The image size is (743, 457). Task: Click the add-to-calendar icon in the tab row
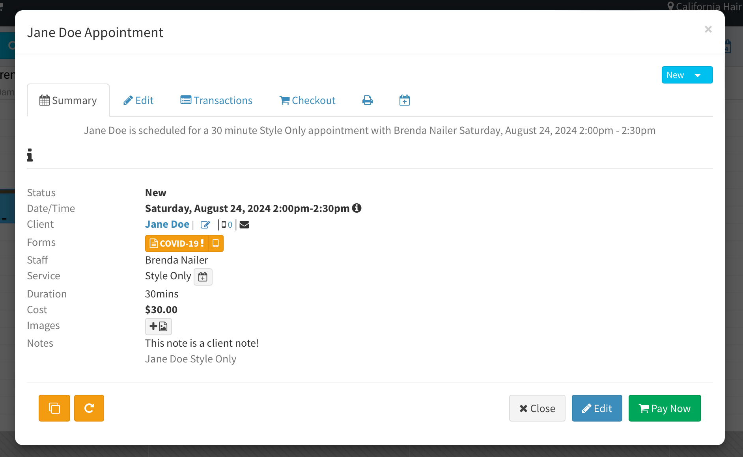[x=404, y=100]
